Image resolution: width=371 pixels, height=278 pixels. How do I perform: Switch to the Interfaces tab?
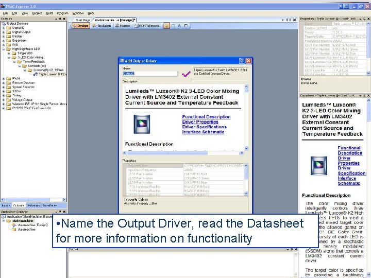tap(50, 205)
